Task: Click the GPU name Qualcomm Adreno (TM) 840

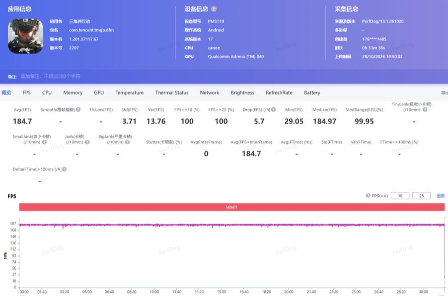Action: point(236,56)
